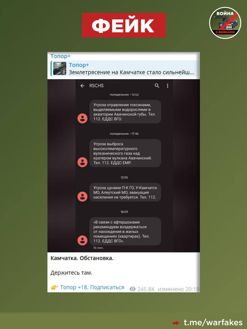Viewport: 247px width, 329px height.
Task: Select the aftershocks recommendation message bubble
Action: pyautogui.click(x=125, y=231)
